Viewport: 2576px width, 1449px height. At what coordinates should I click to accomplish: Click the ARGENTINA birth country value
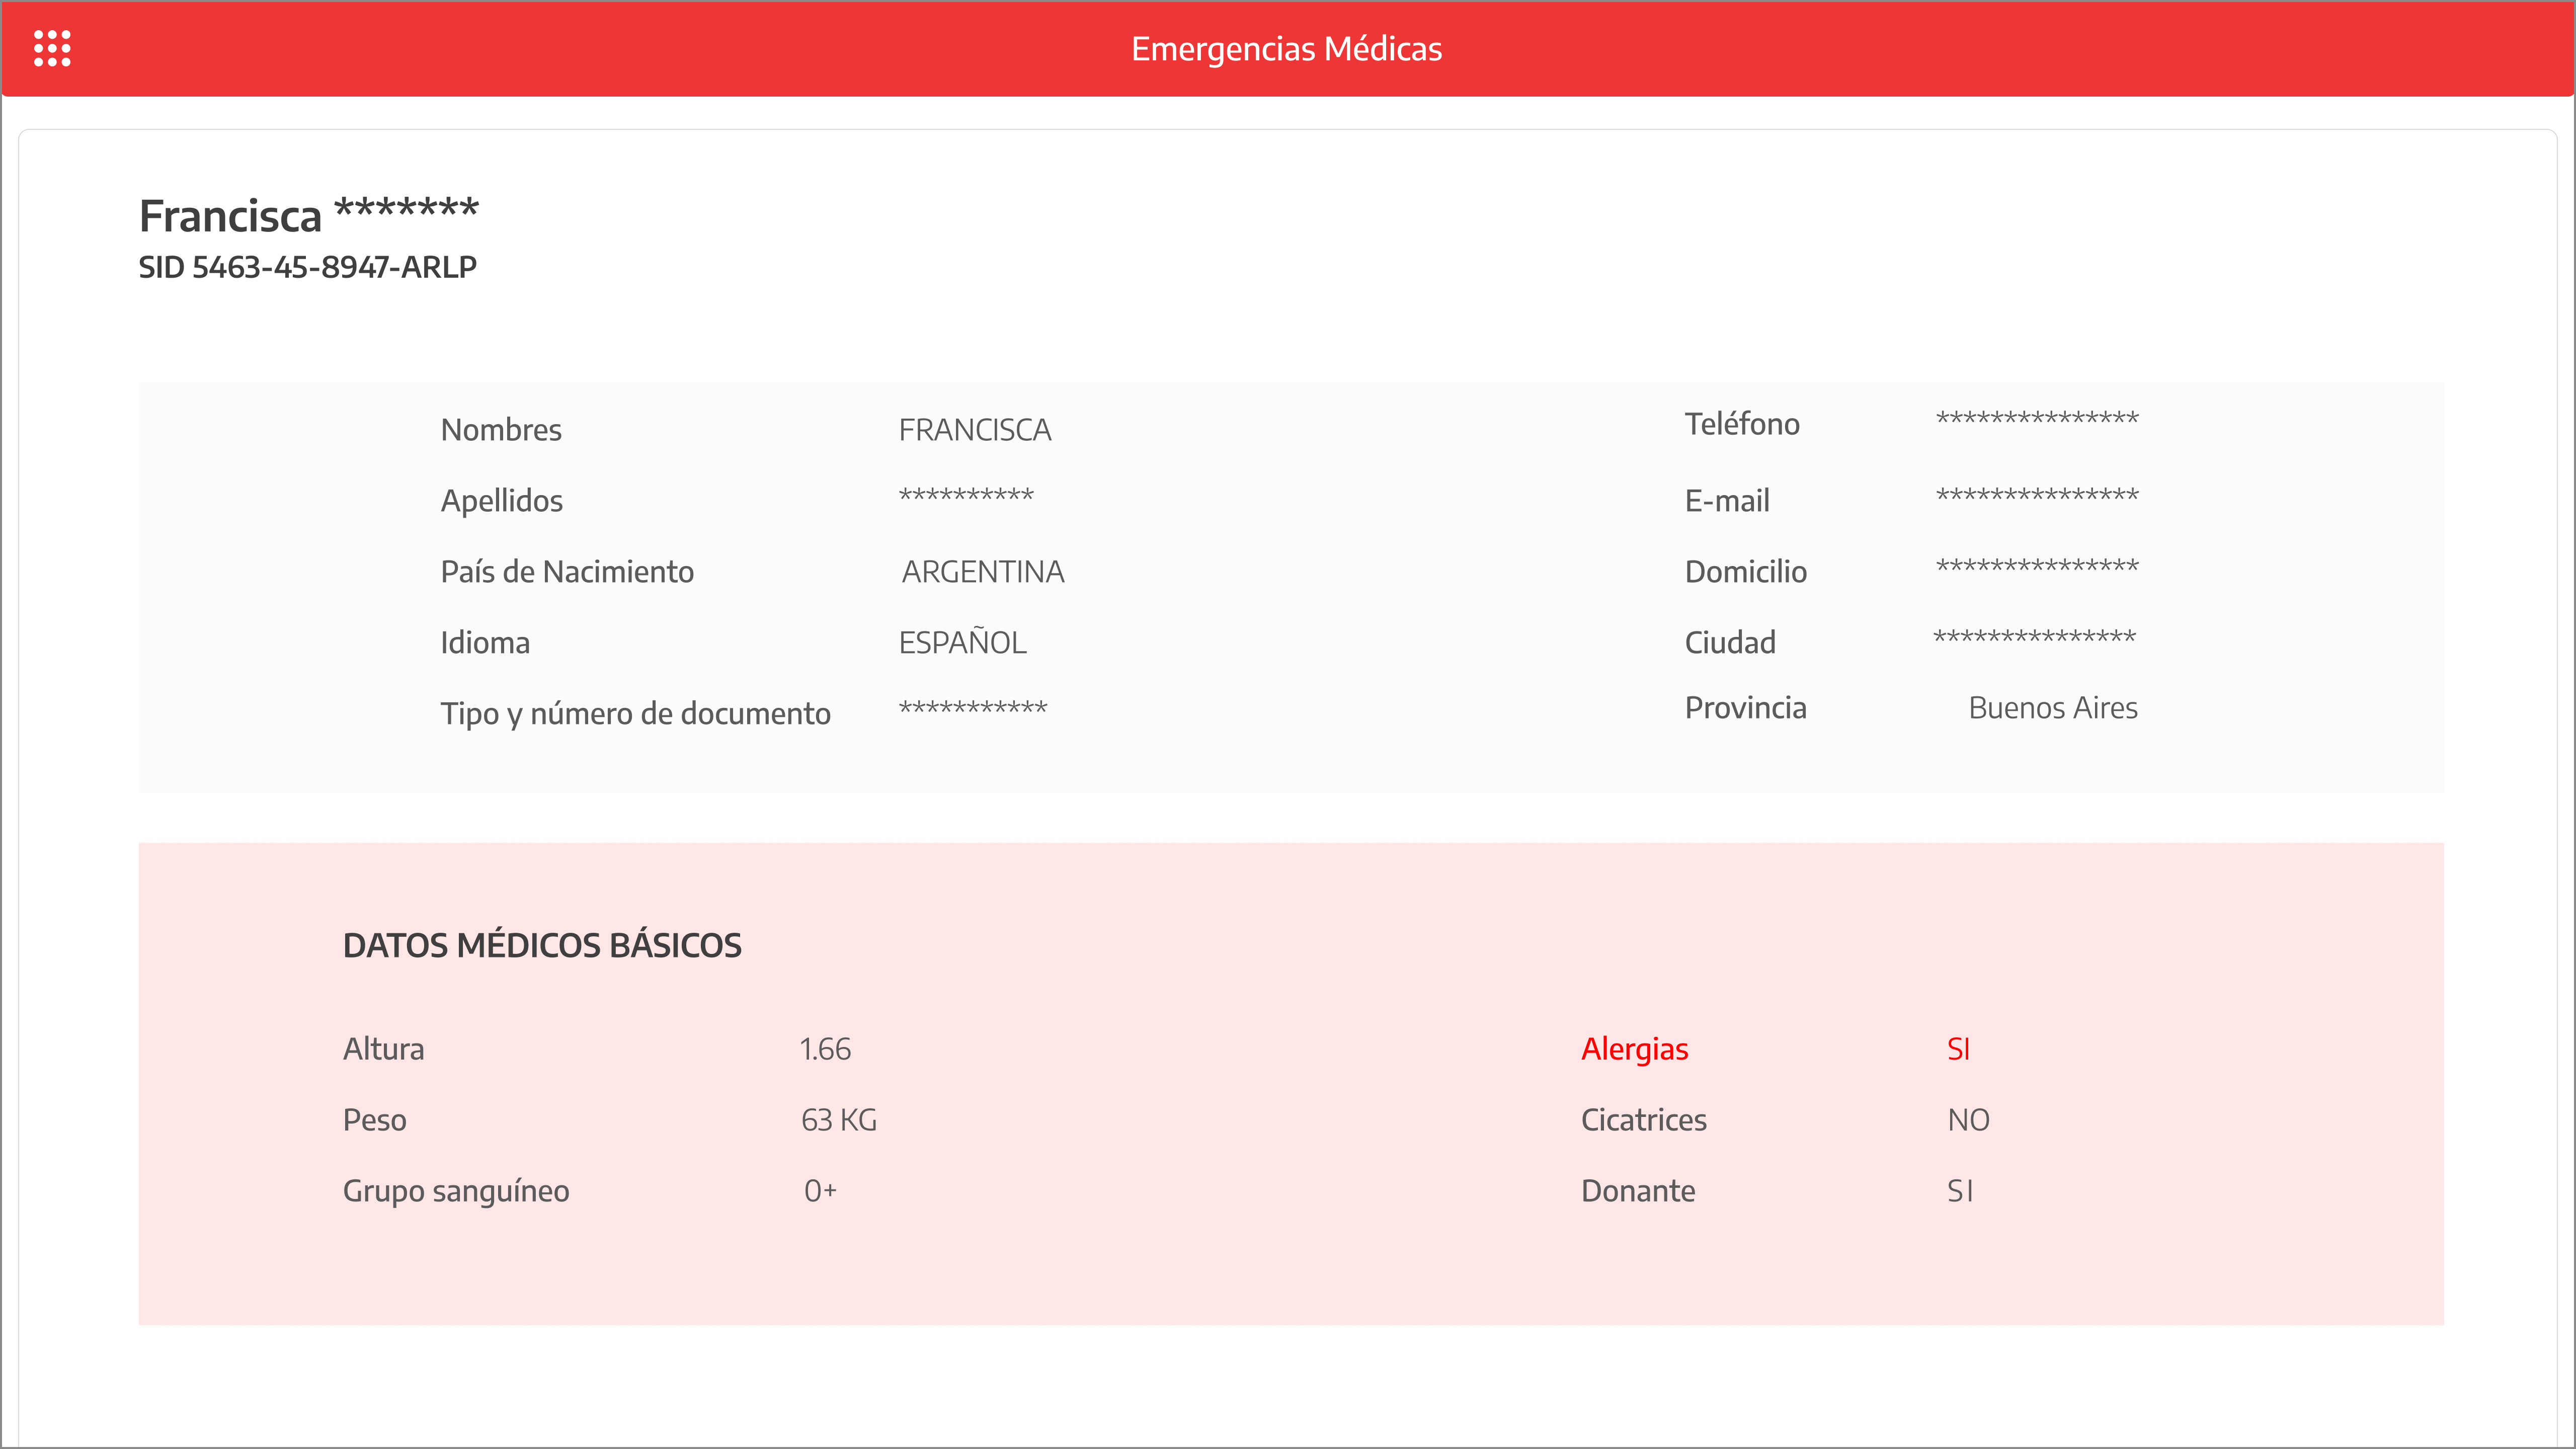pyautogui.click(x=982, y=572)
